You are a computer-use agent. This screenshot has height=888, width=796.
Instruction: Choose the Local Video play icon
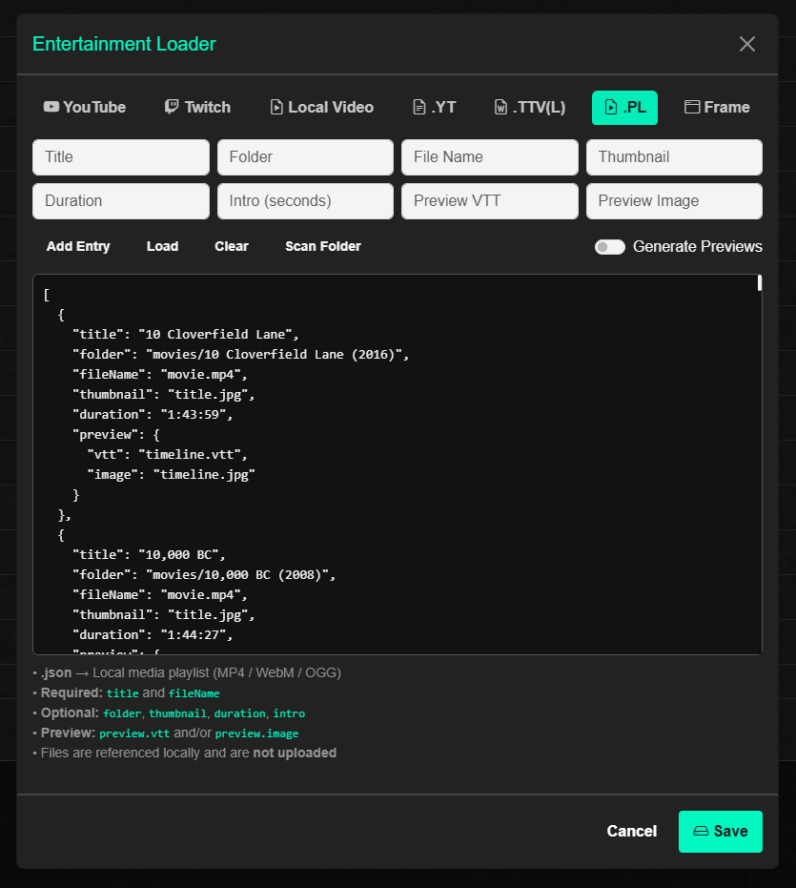tap(276, 107)
